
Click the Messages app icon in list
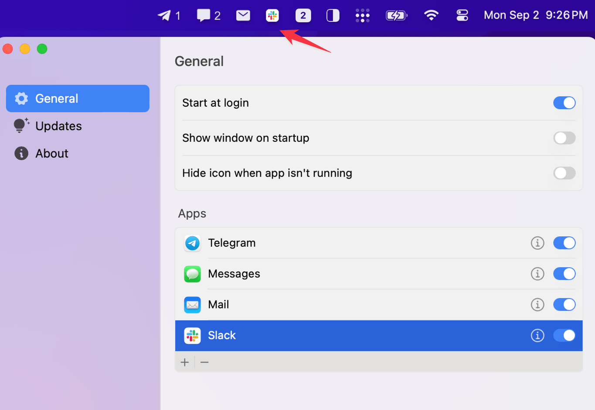192,274
